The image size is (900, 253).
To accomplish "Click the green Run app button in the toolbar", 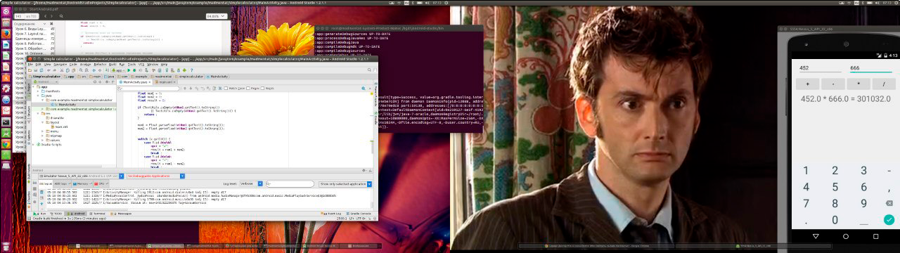I will coord(129,70).
